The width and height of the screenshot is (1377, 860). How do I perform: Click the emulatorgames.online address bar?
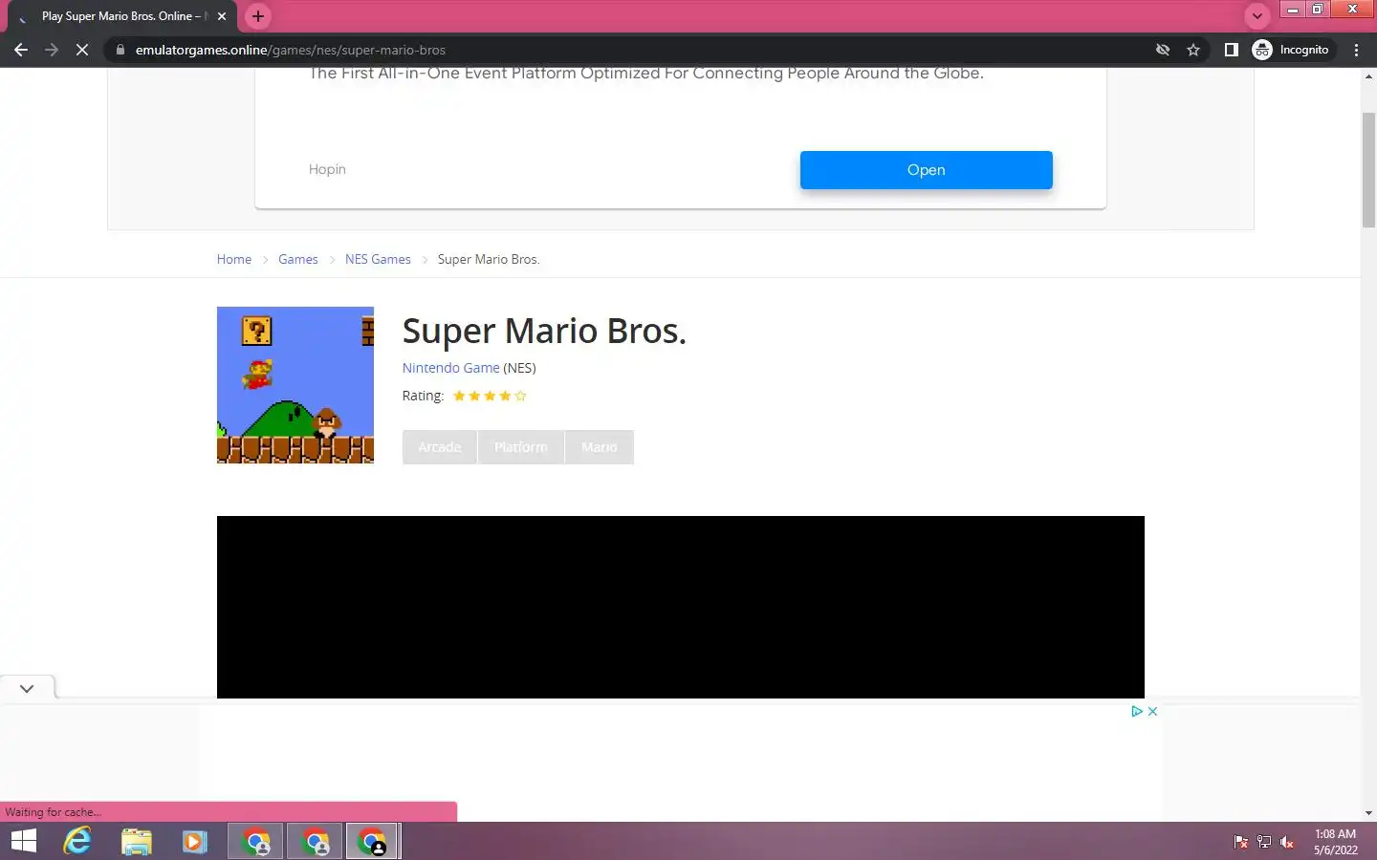[x=631, y=50]
